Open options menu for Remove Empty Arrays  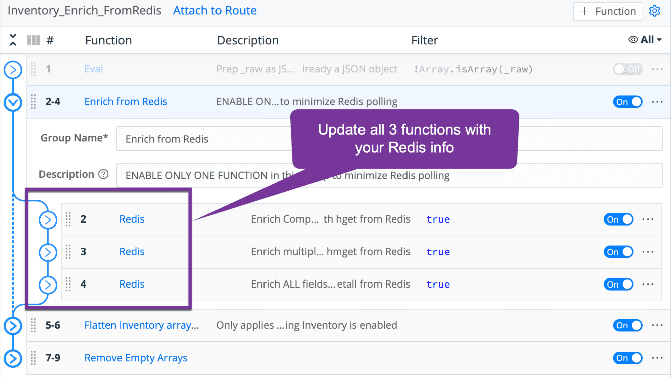tap(657, 358)
